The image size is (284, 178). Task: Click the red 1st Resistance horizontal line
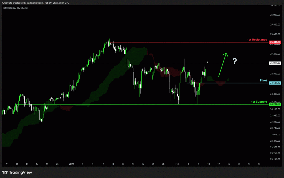click(180, 42)
